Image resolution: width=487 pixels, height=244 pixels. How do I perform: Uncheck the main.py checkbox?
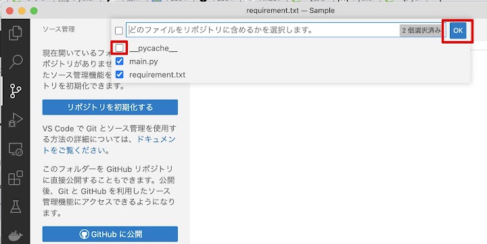[120, 61]
